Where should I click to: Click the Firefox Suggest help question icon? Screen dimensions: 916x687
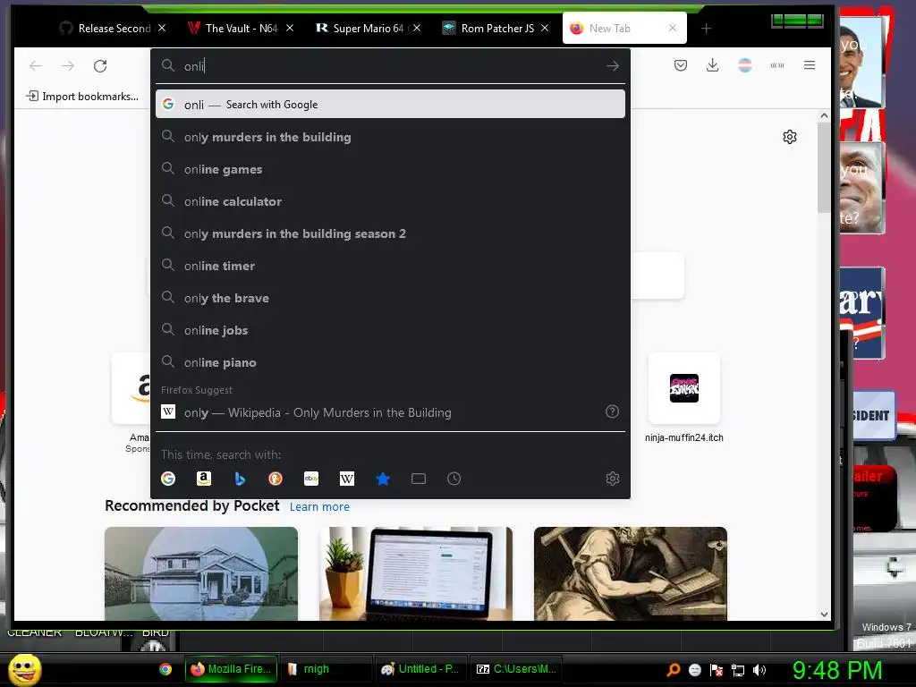pyautogui.click(x=612, y=411)
